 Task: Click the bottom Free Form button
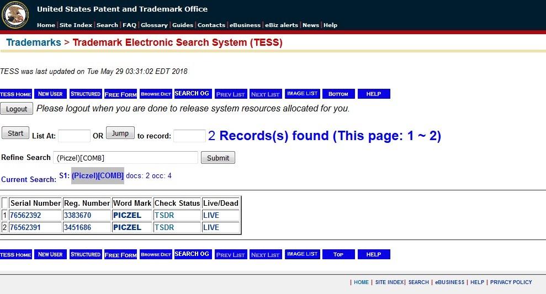(121, 254)
